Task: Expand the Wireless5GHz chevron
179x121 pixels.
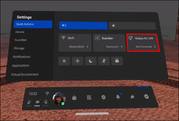Action: click(88, 47)
